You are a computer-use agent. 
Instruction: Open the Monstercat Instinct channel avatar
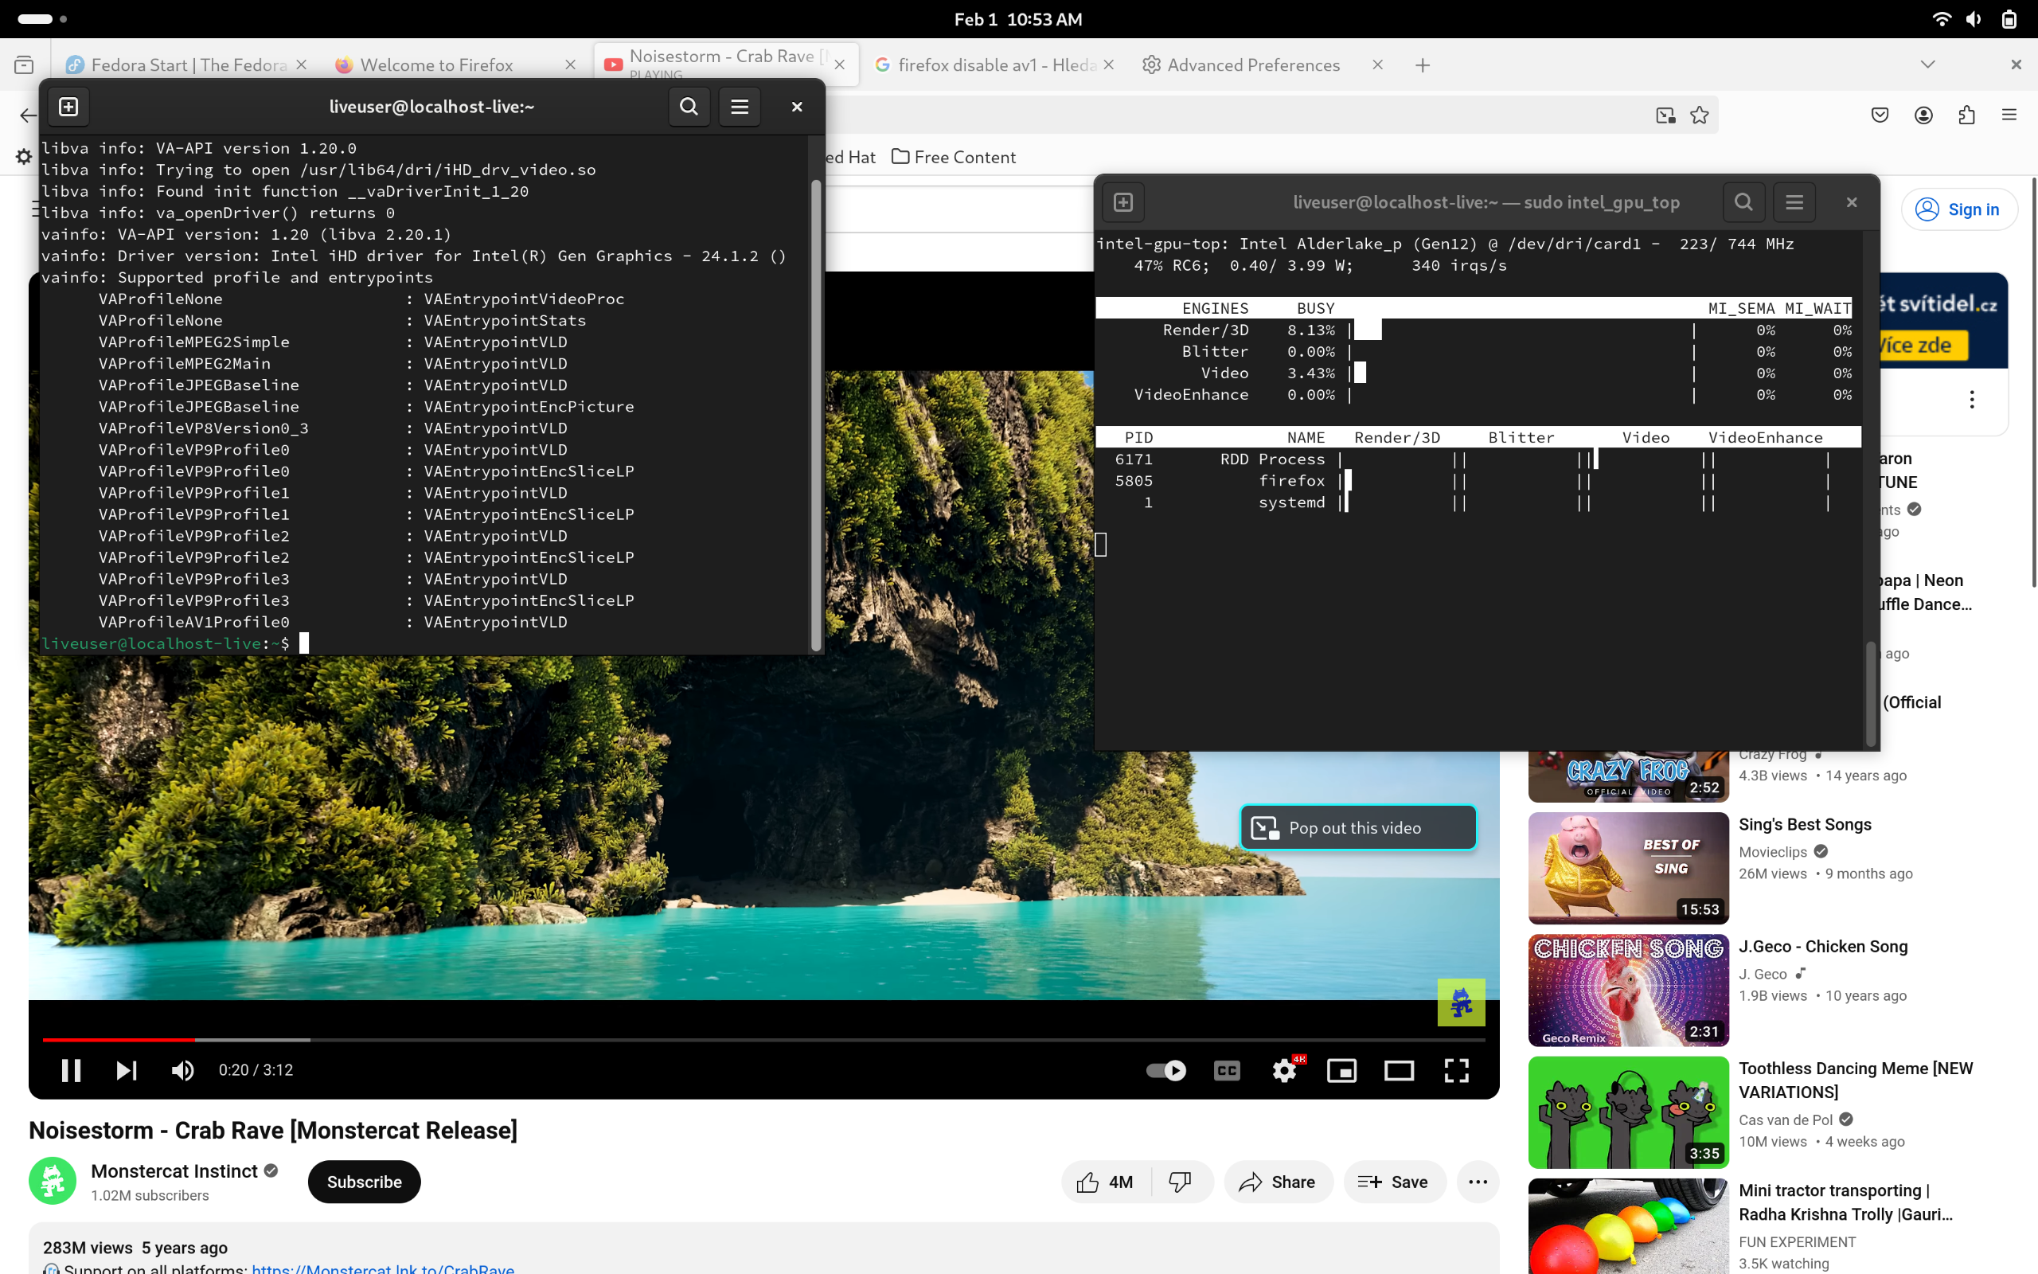point(53,1181)
